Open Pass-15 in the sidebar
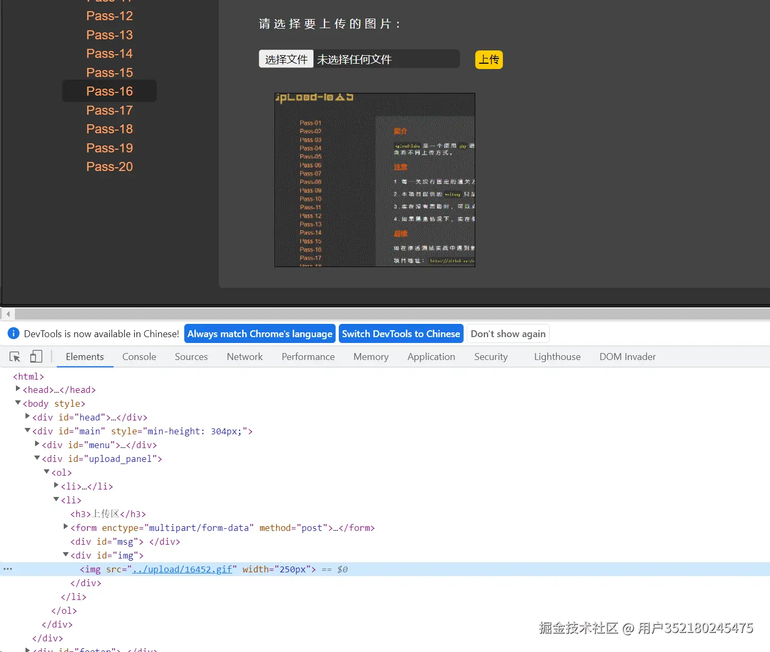The height and width of the screenshot is (652, 770). click(109, 73)
